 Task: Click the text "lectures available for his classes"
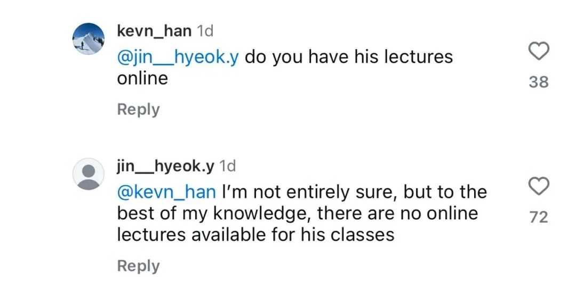(x=255, y=234)
